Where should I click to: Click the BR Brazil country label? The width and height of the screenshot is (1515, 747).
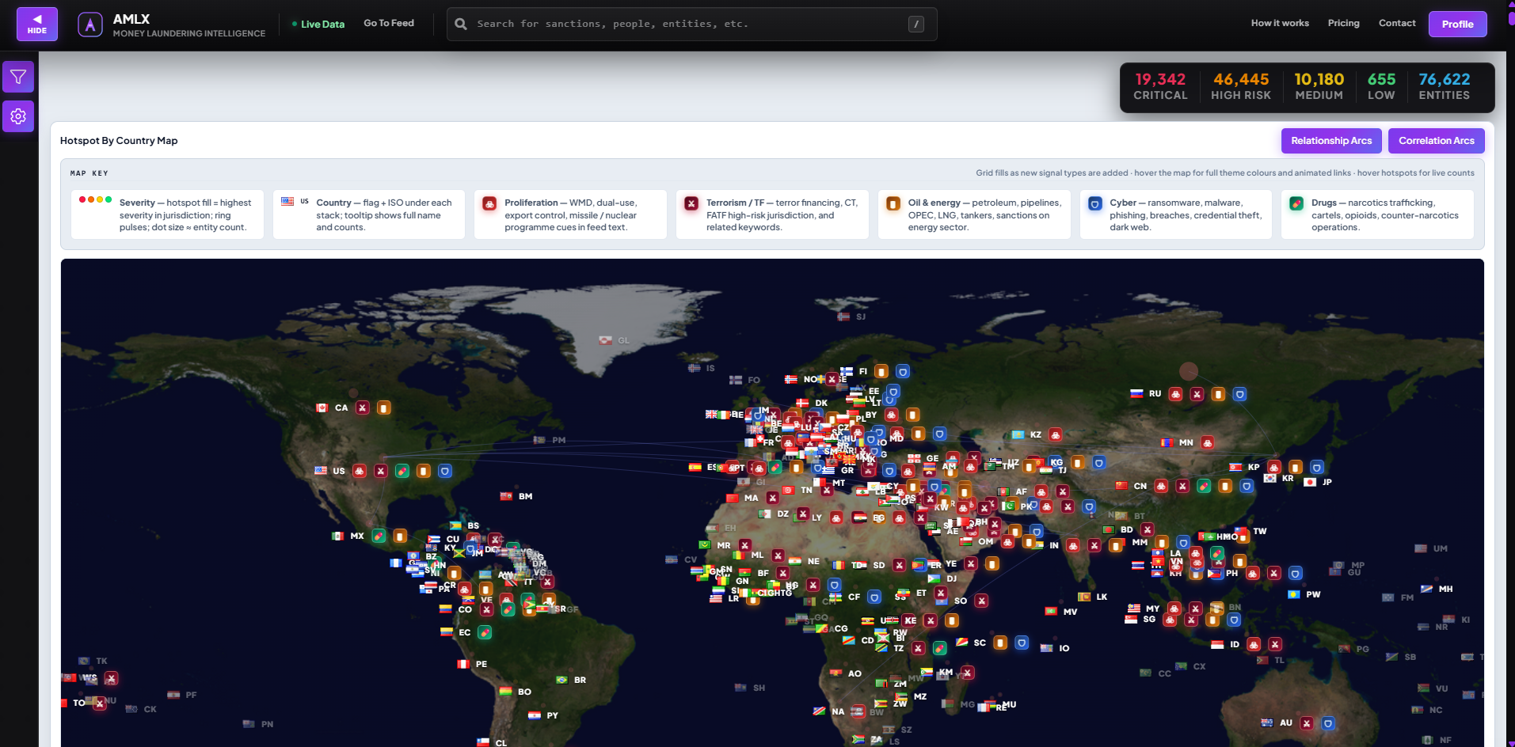(x=580, y=680)
